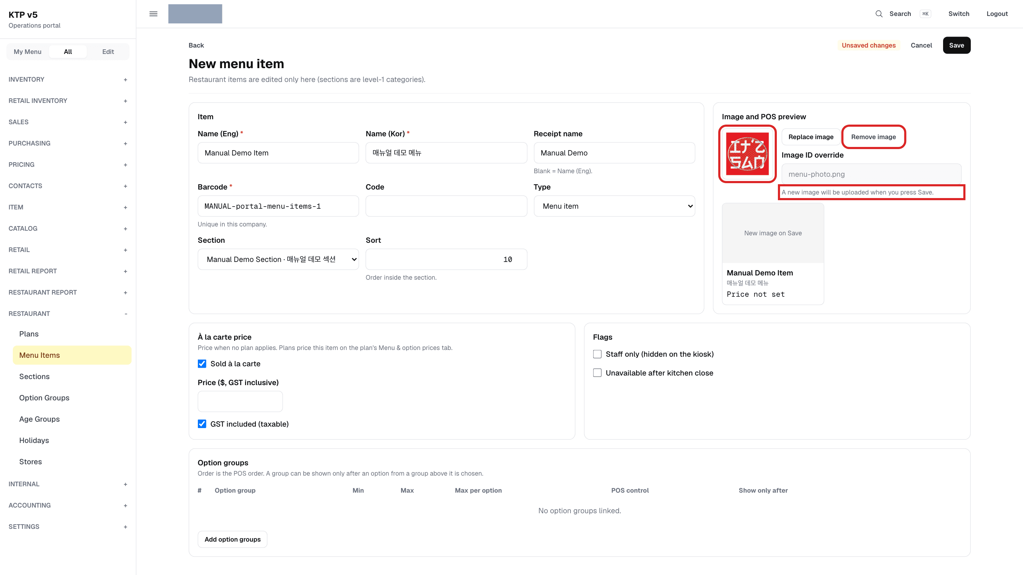This screenshot has width=1023, height=575.
Task: Open the Section dropdown
Action: tap(278, 259)
